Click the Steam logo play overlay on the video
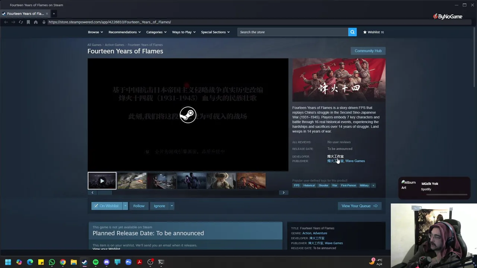 [x=188, y=115]
